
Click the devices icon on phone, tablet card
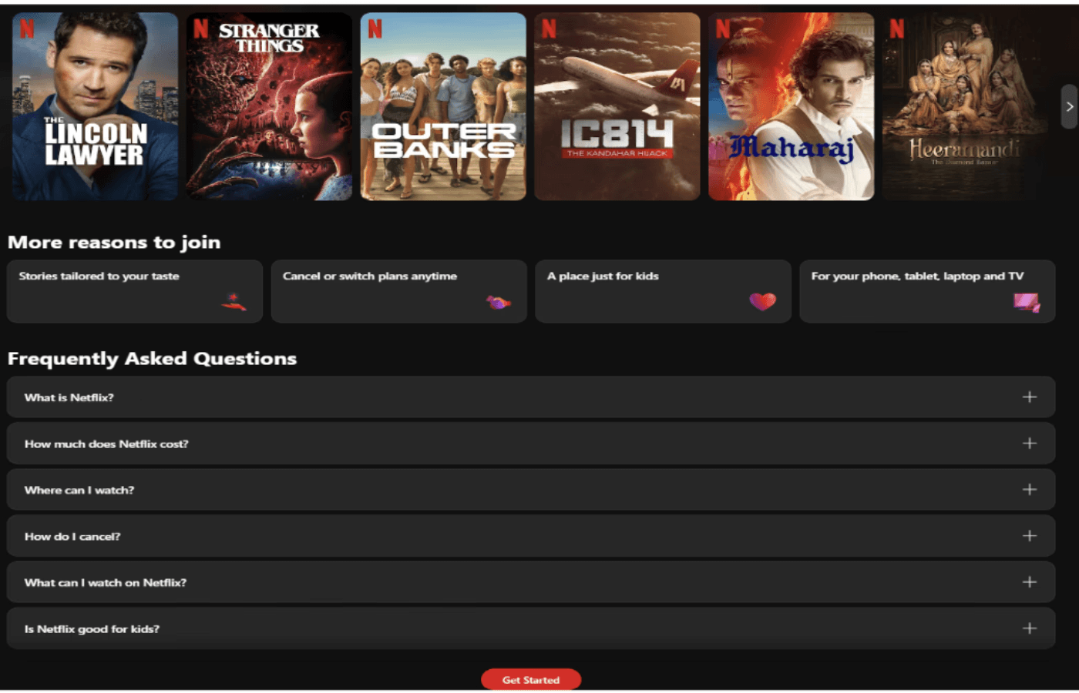pos(1027,303)
